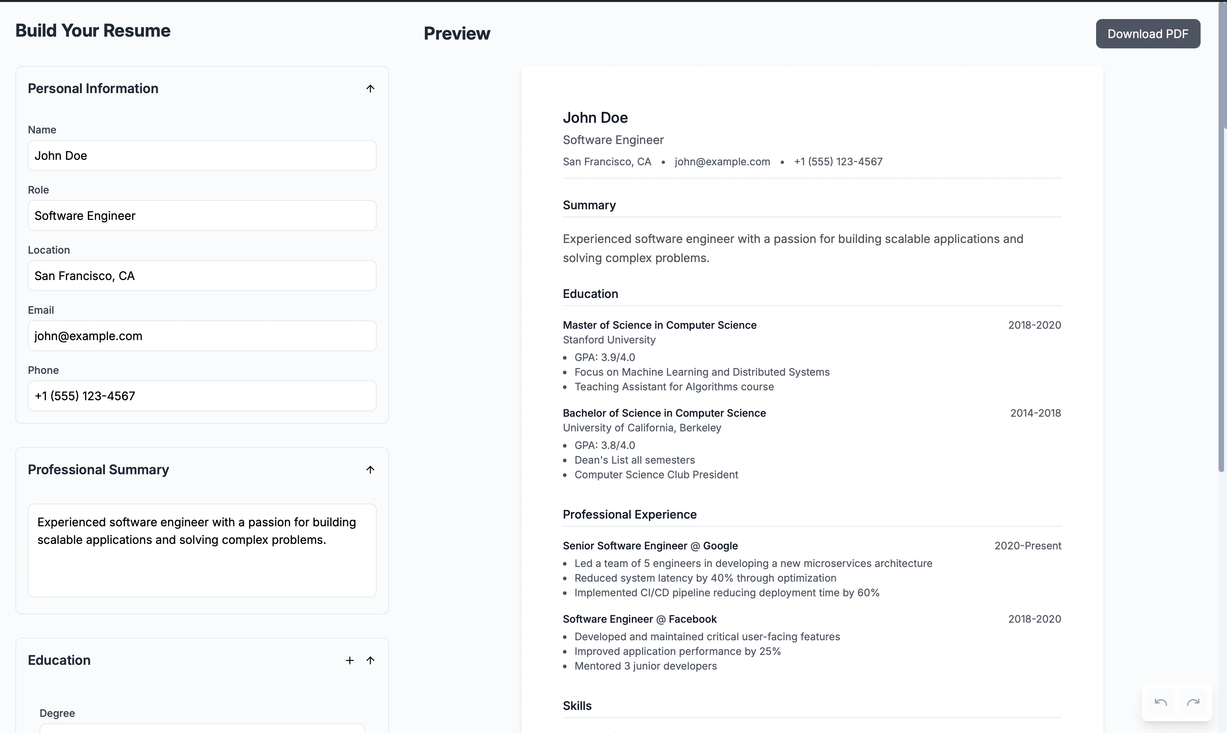Click the undo arrow icon
The width and height of the screenshot is (1227, 733).
(1161, 702)
